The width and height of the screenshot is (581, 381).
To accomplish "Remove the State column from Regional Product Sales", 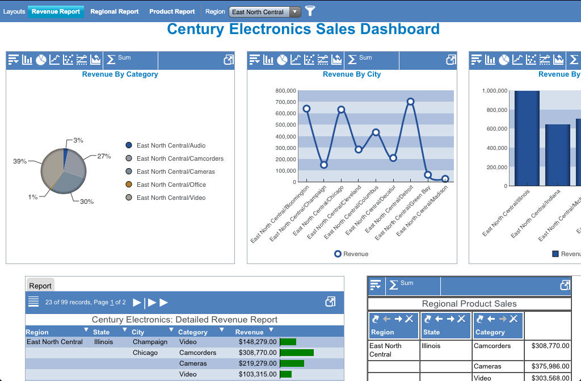I will pos(461,319).
